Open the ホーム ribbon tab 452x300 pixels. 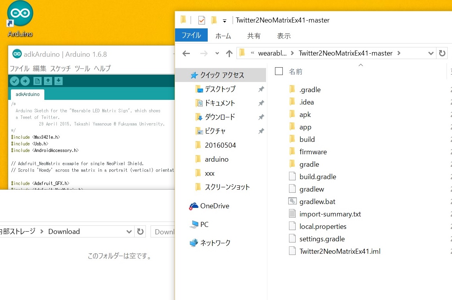(223, 36)
